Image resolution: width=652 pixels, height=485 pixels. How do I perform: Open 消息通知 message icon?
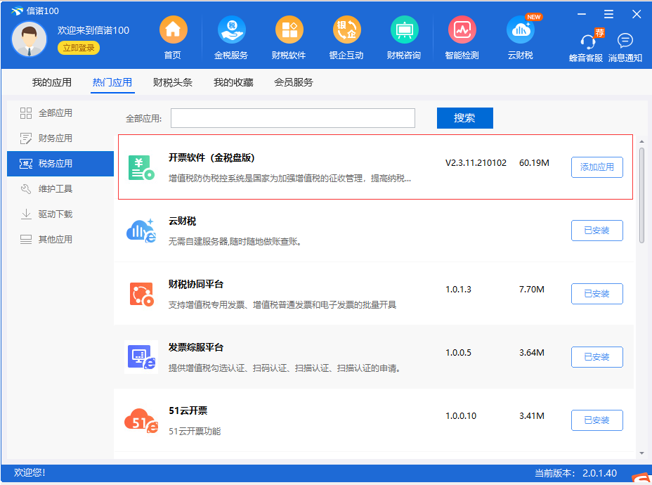click(625, 41)
